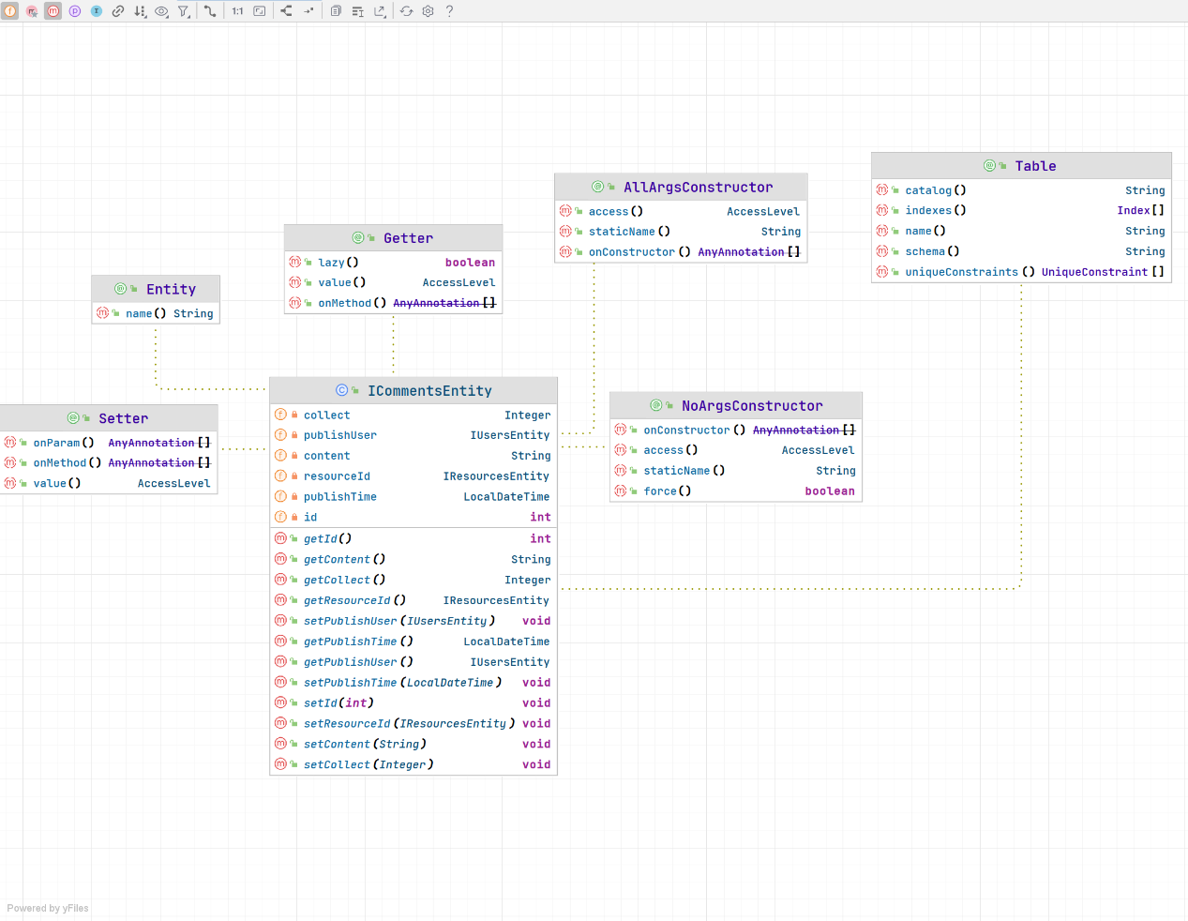Click the Show Dependencies link icon
This screenshot has width=1188, height=921.
tap(118, 11)
